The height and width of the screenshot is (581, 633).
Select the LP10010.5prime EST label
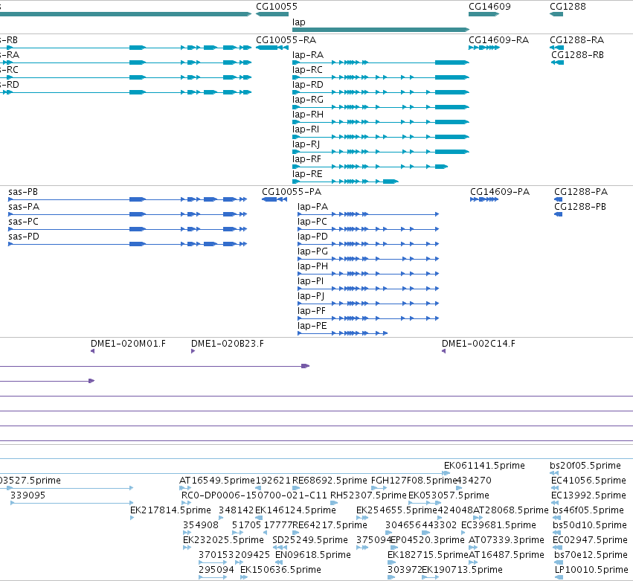591,570
